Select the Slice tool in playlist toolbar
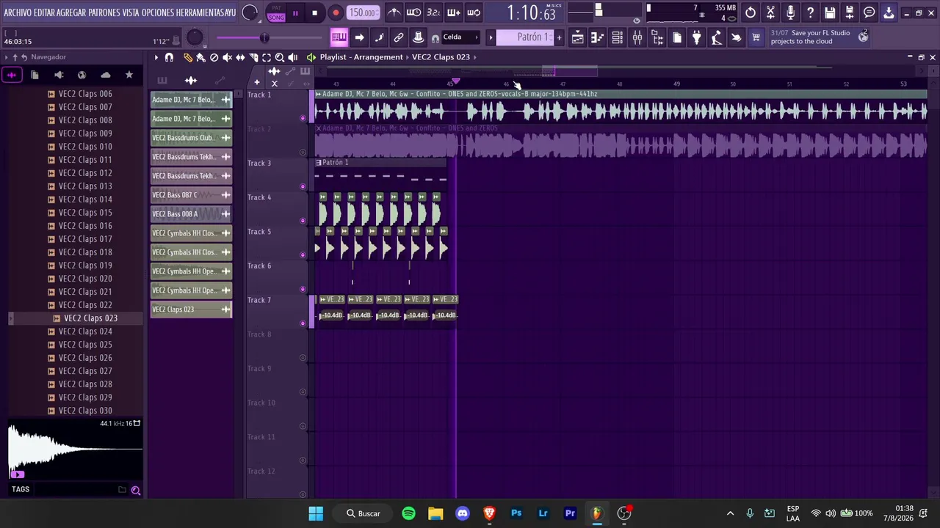 [253, 57]
